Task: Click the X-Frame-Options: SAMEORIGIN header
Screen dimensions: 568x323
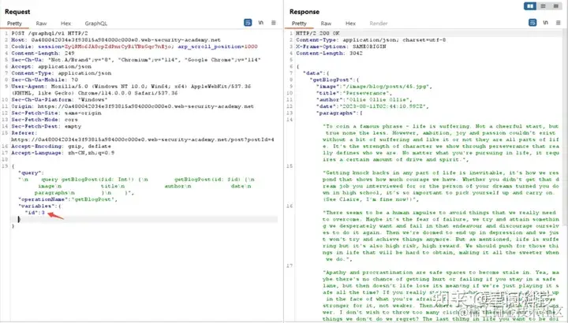Action: click(341, 46)
